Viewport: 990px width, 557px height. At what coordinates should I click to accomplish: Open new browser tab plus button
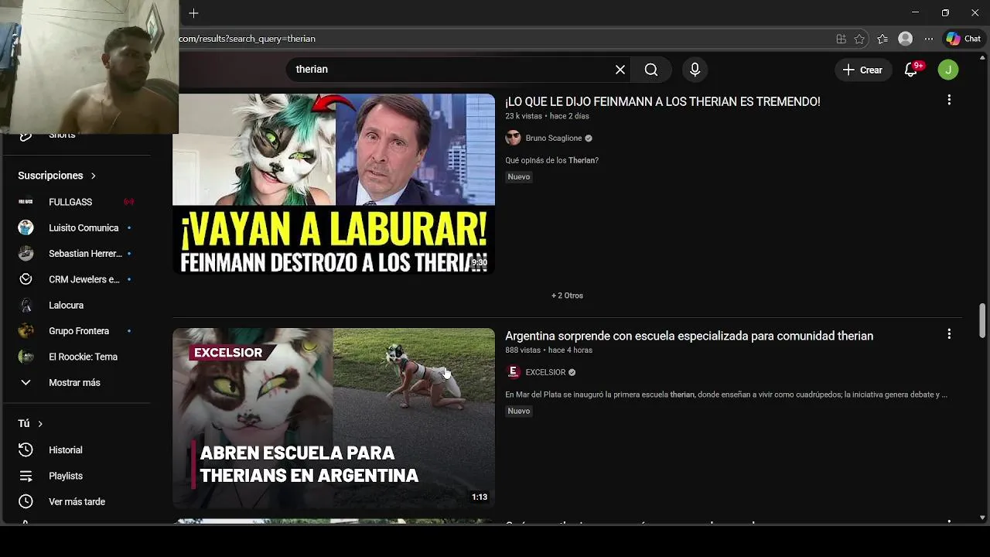[x=193, y=13]
